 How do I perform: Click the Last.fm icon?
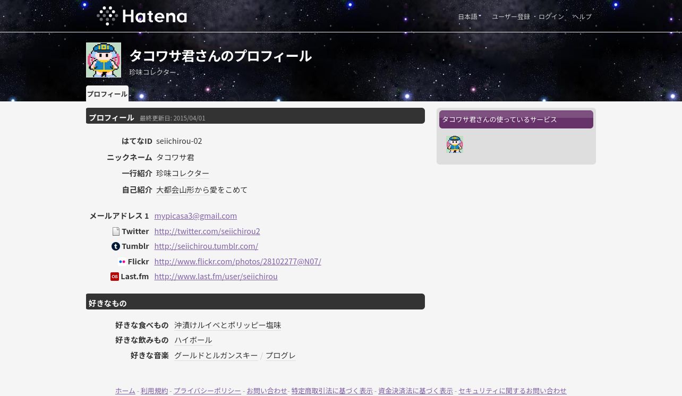[115, 277]
